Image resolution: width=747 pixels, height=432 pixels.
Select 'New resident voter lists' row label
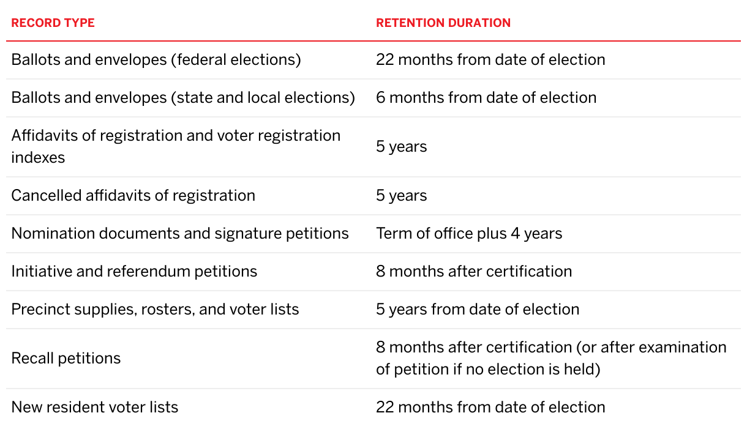95,408
